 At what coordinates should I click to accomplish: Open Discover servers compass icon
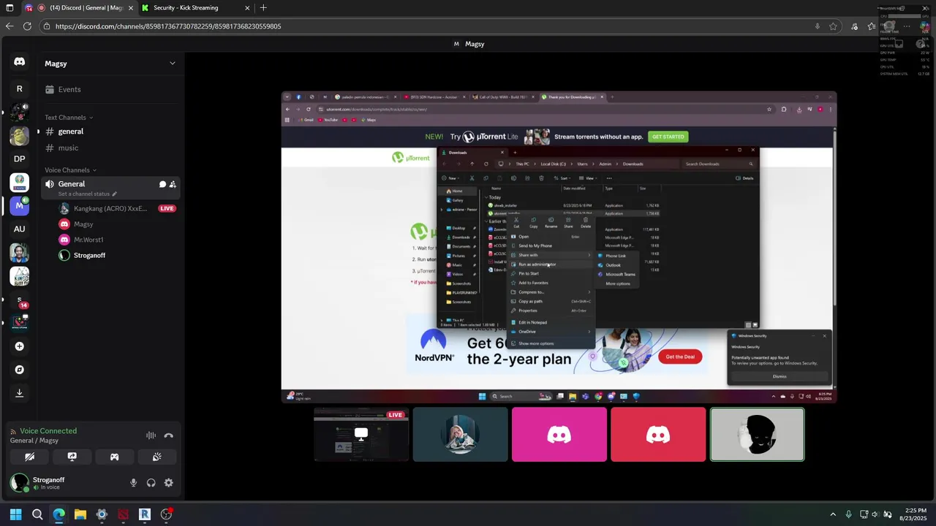click(20, 370)
